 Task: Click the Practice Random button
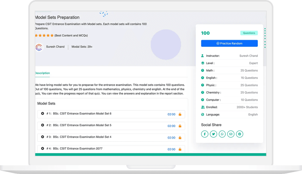coord(229,43)
